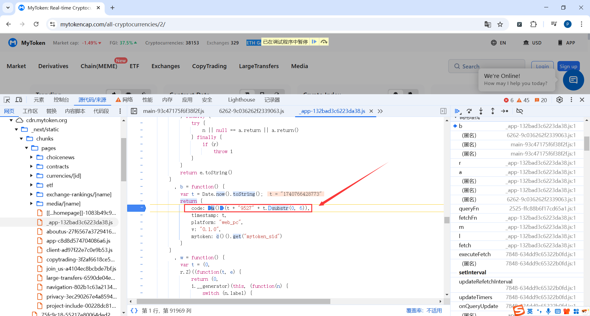
Task: Switch to the 控制台 (Console) tab
Action: 61,100
